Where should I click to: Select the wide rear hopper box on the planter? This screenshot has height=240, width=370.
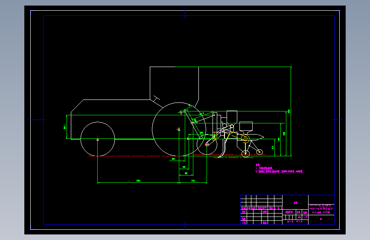pos(246,126)
